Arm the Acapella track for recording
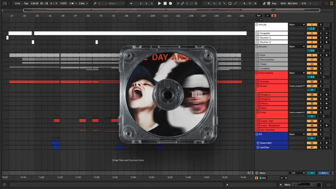336x189 pixels. click(326, 33)
